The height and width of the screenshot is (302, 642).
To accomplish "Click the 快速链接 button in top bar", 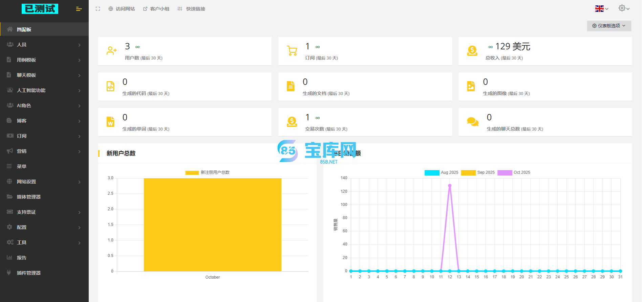I will click(191, 9).
